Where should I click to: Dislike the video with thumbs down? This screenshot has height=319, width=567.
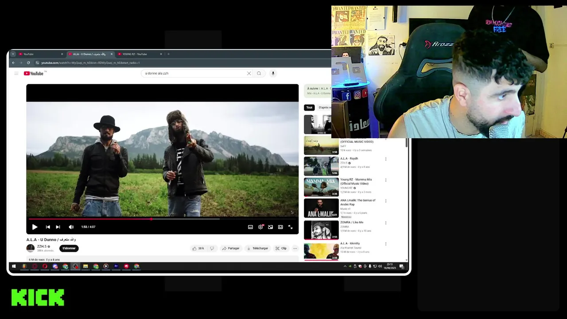212,249
